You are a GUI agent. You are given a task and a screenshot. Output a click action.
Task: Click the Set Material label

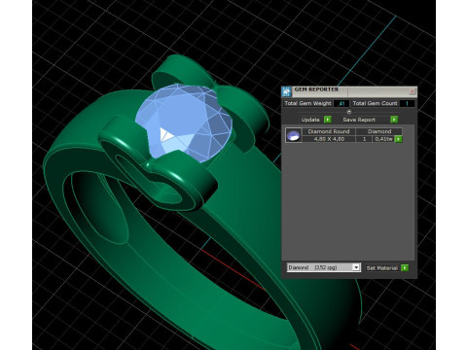coord(381,268)
